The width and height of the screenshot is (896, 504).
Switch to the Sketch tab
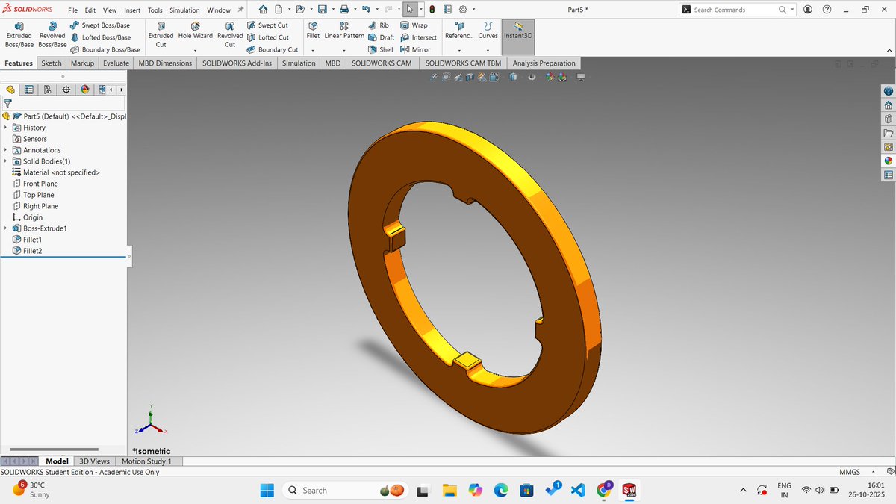tap(52, 63)
